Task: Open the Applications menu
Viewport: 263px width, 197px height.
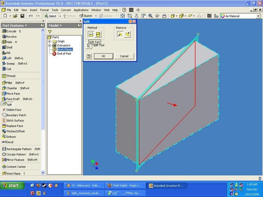Action: pyautogui.click(x=81, y=10)
